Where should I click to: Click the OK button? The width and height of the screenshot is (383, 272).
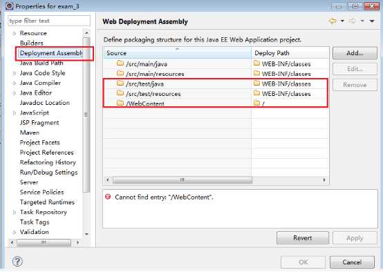click(303, 262)
